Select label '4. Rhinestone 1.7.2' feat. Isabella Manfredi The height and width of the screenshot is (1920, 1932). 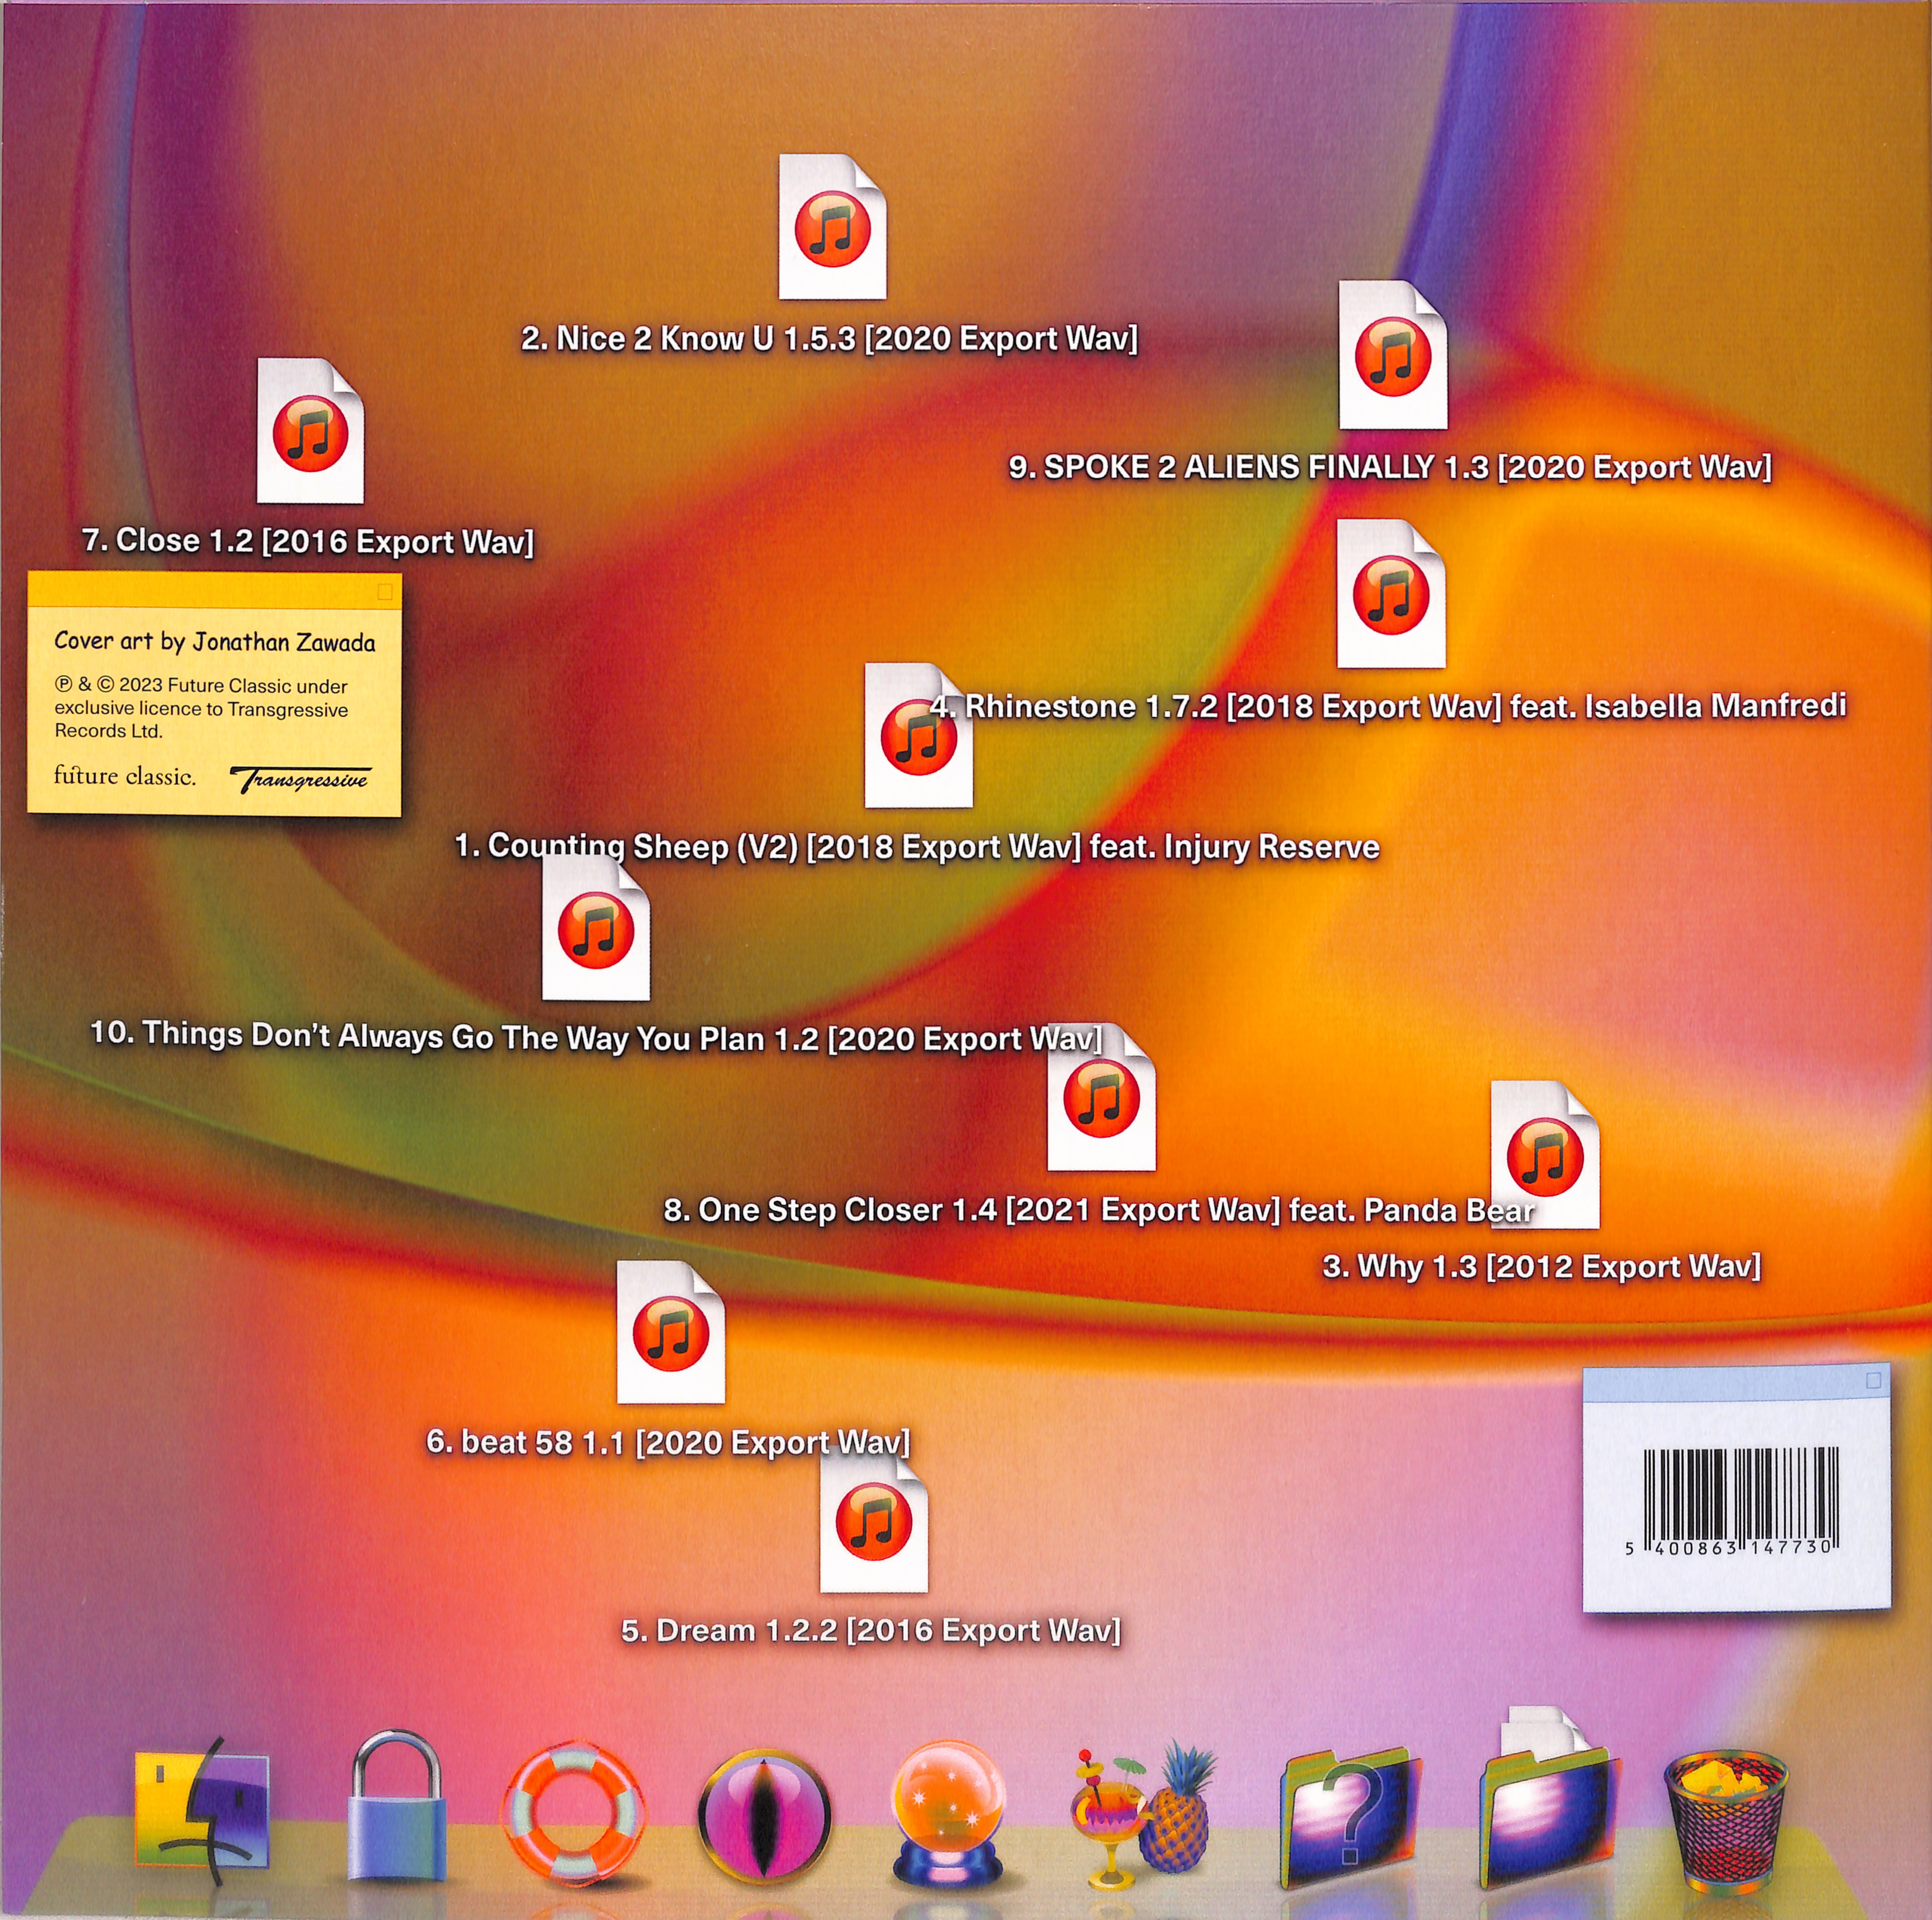pyautogui.click(x=1388, y=706)
